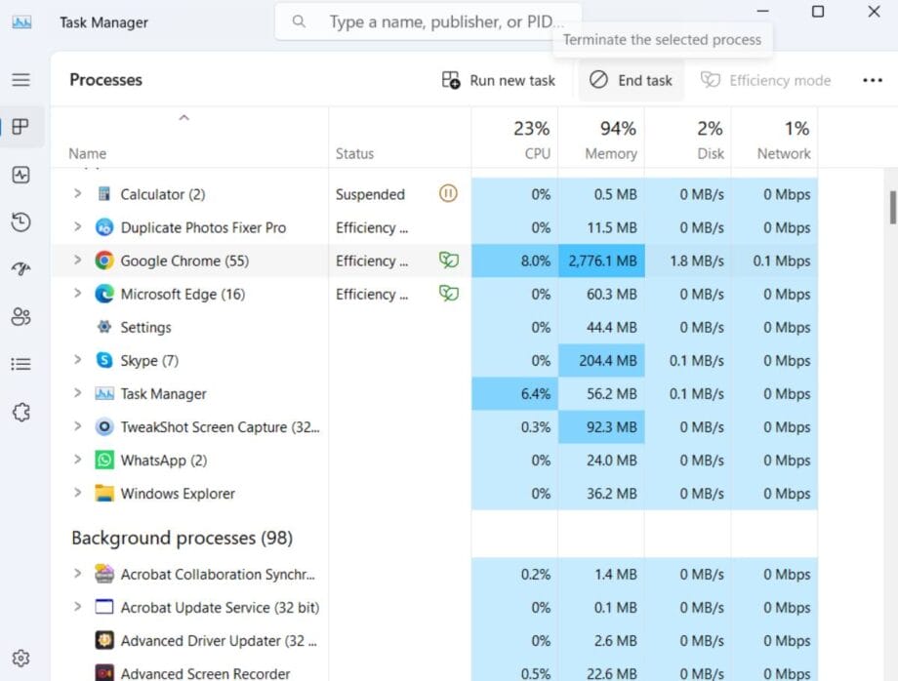The image size is (898, 681).
Task: Select the Users sidebar icon
Action: [x=21, y=316]
